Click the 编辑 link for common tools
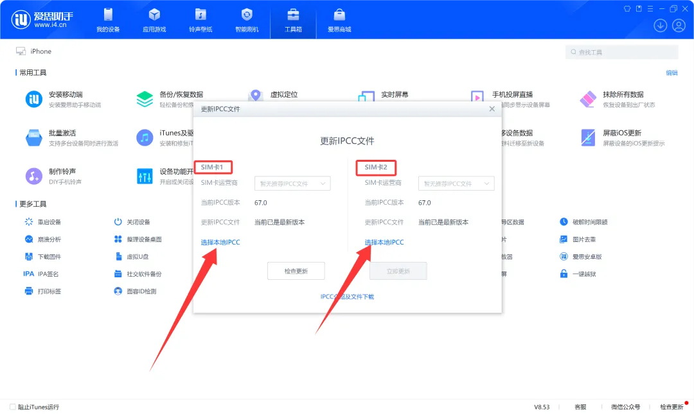 672,73
